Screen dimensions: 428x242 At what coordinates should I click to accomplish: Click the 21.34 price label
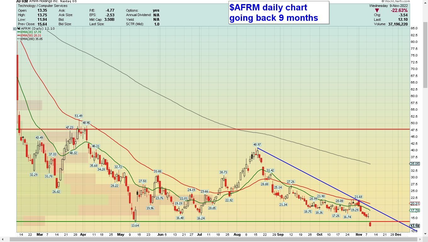[283, 205]
